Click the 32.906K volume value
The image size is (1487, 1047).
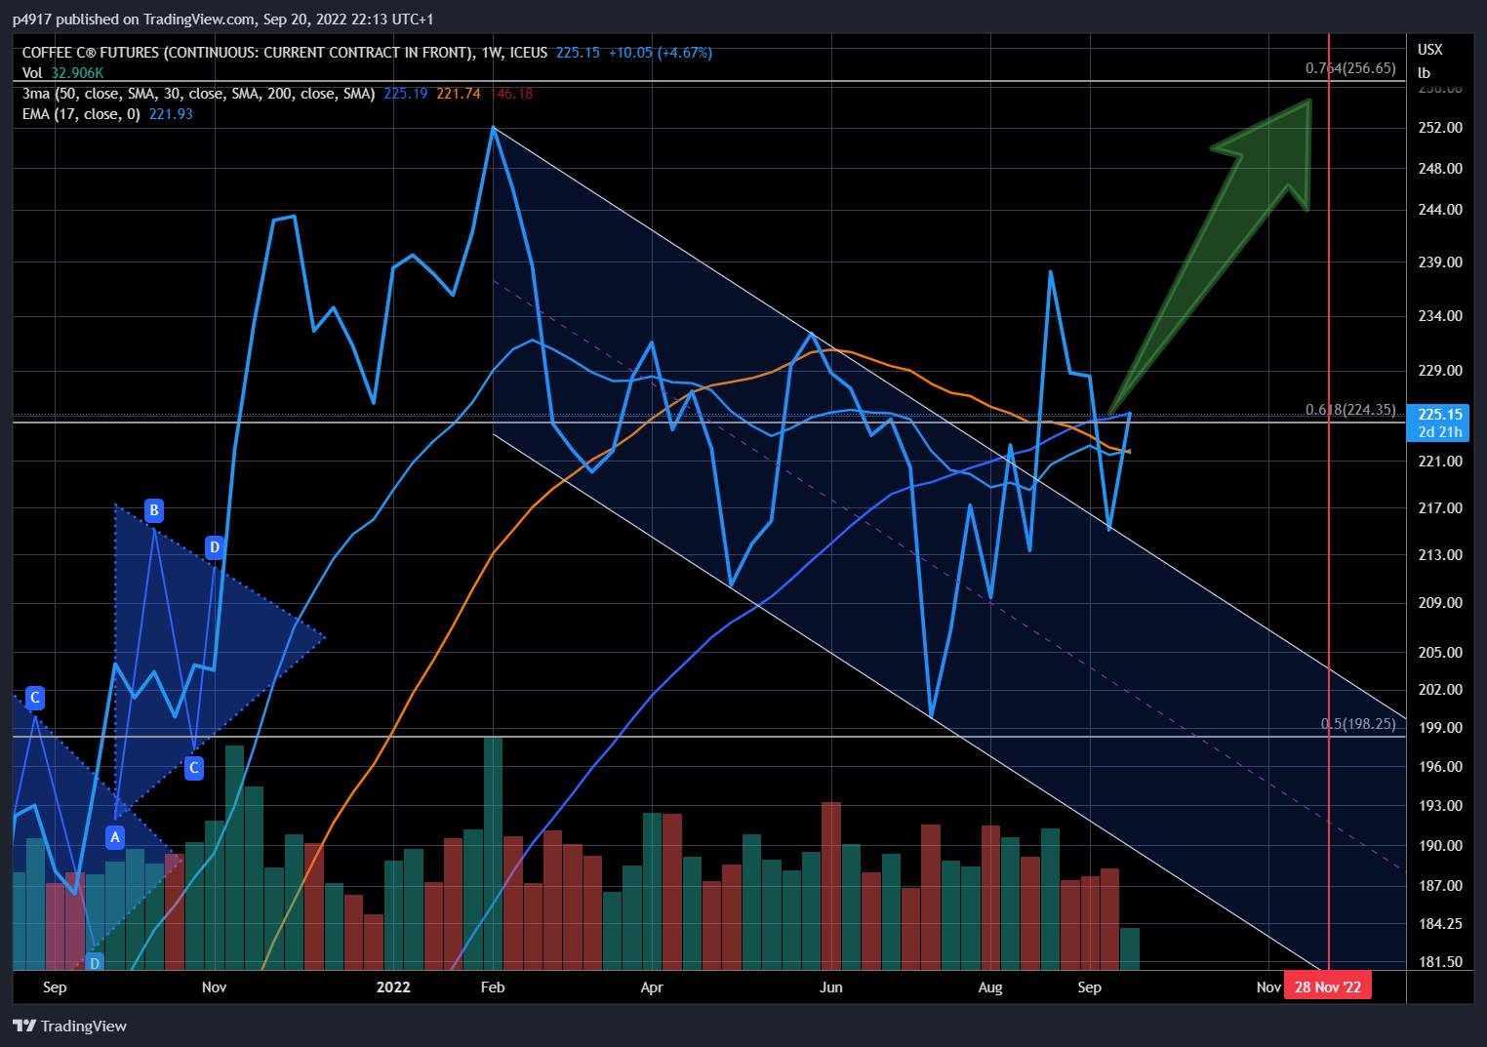coord(77,73)
